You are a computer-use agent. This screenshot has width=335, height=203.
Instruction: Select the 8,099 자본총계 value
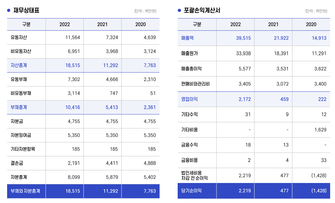click(74, 177)
